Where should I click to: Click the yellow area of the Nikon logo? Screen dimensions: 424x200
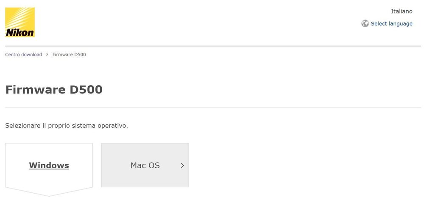pos(20,17)
